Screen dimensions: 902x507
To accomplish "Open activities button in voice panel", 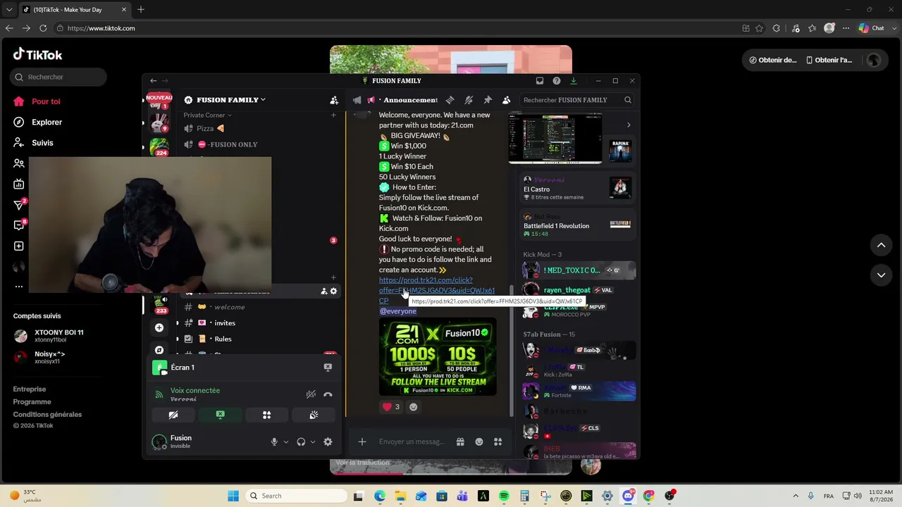I will click(x=266, y=415).
